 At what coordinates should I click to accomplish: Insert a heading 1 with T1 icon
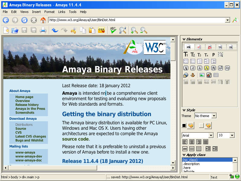click(186, 55)
